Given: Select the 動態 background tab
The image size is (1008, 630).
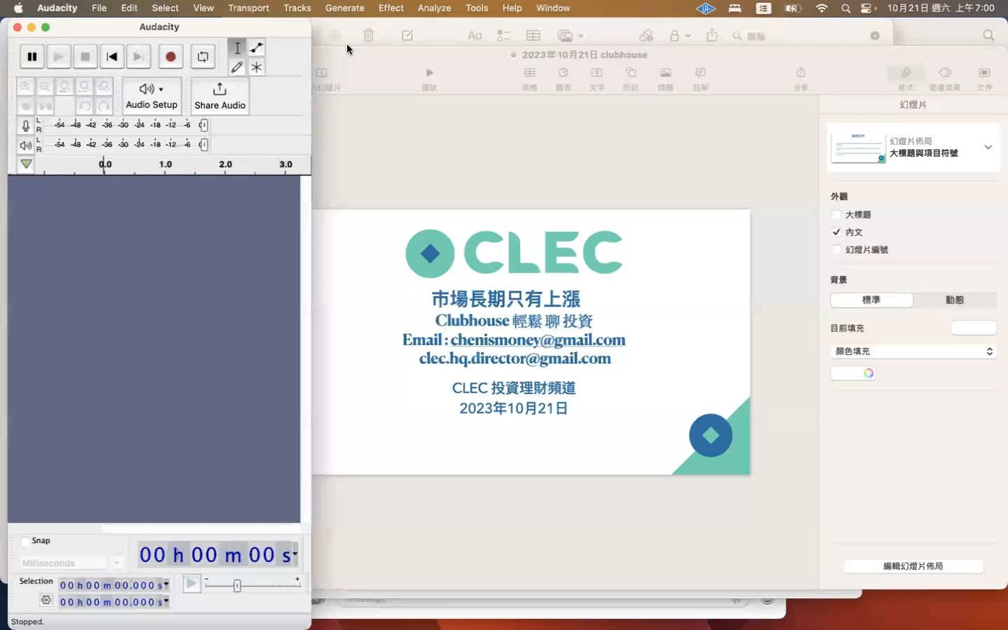Looking at the screenshot, I should click(x=955, y=300).
